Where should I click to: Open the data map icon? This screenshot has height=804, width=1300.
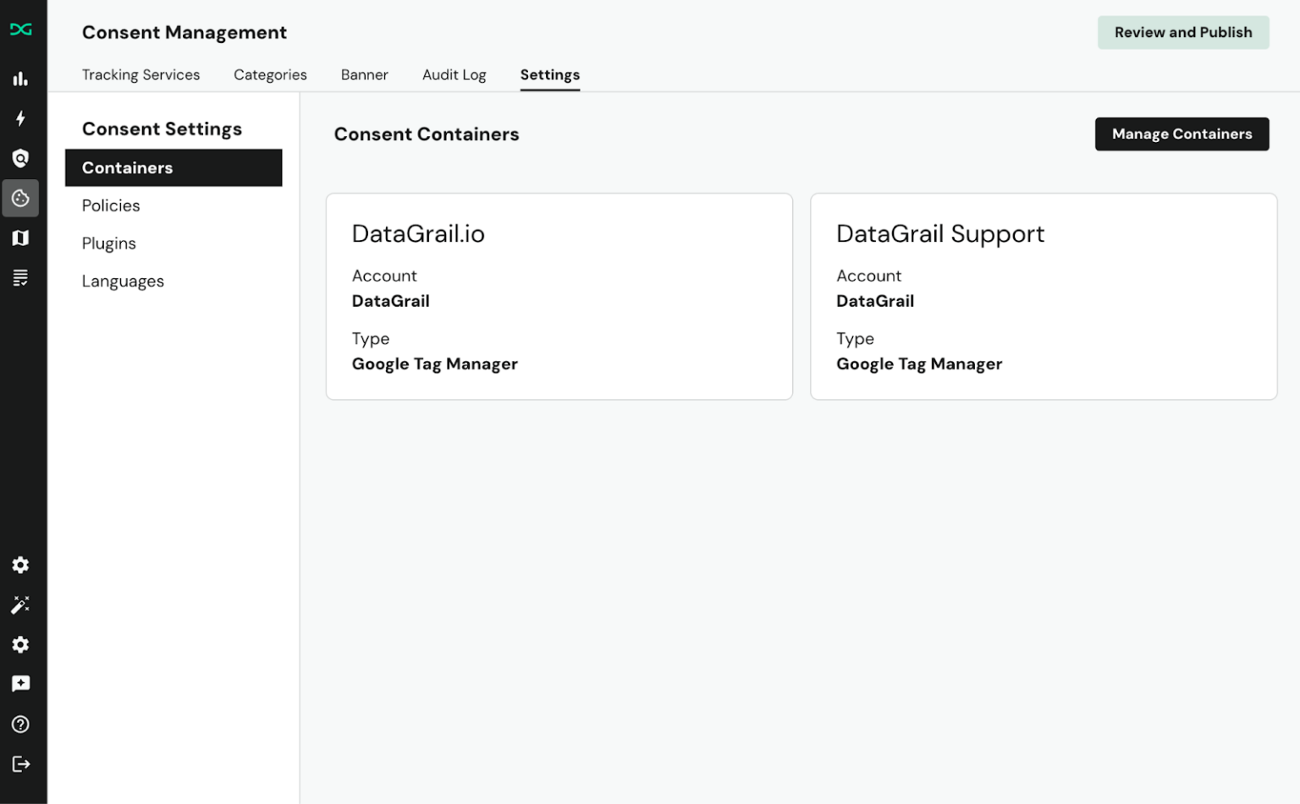pyautogui.click(x=21, y=238)
